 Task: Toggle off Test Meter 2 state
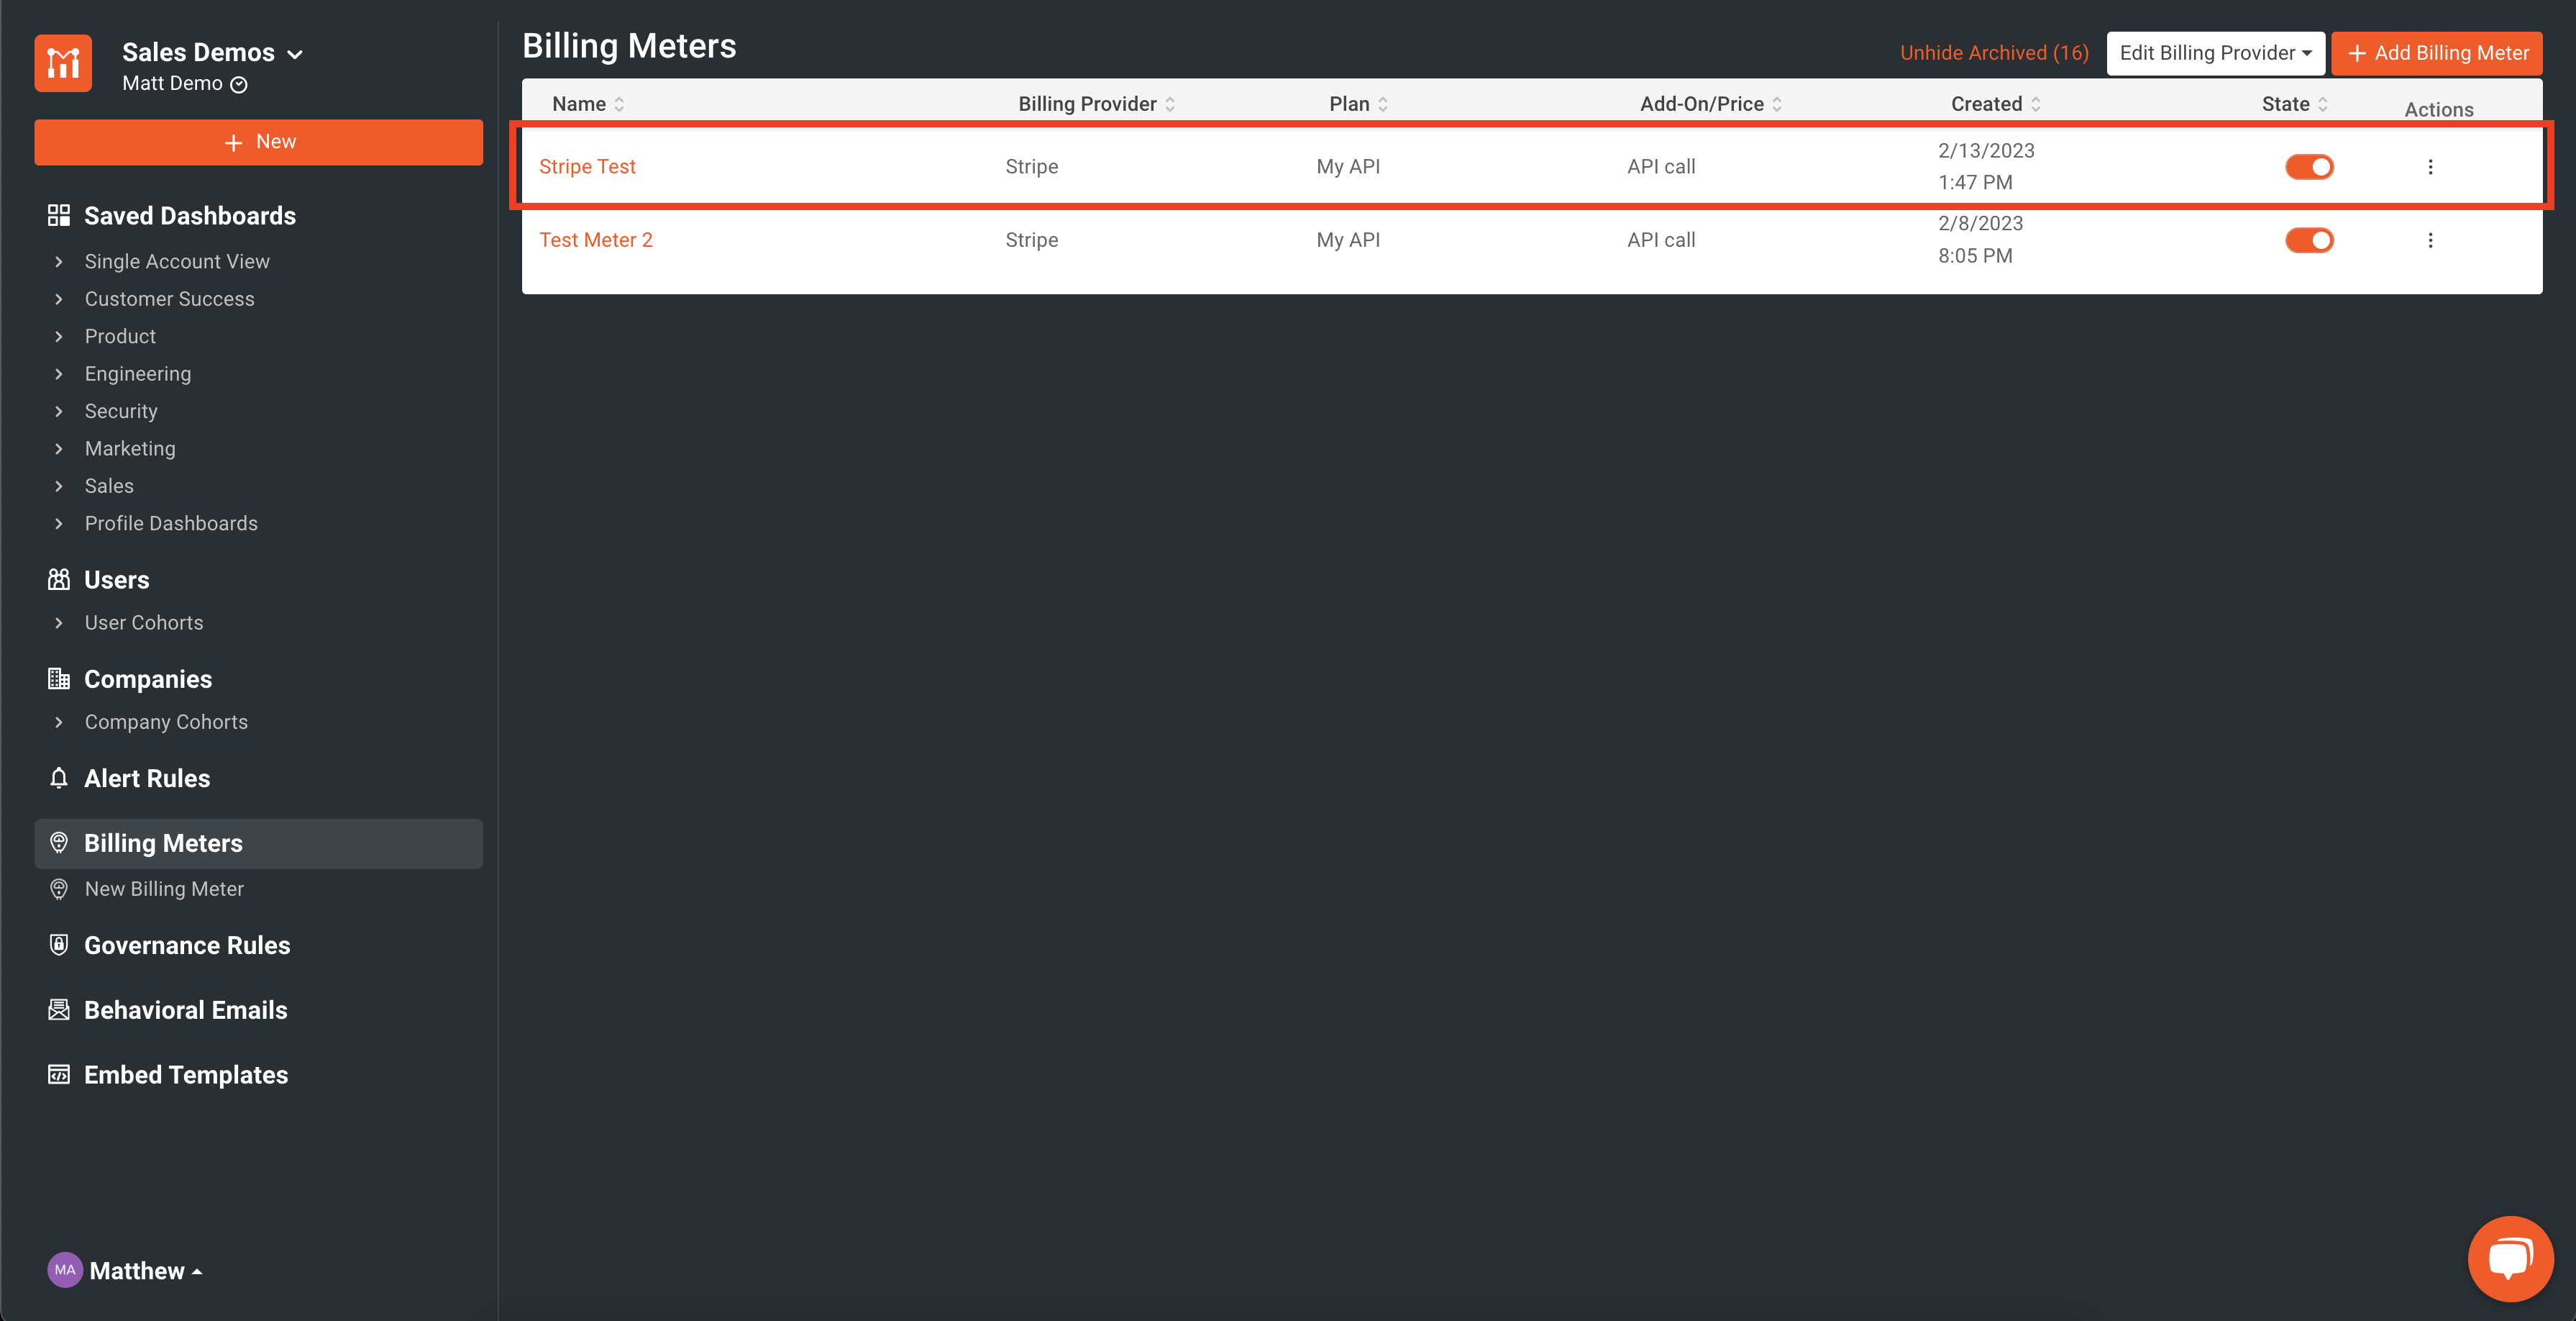click(x=2309, y=240)
